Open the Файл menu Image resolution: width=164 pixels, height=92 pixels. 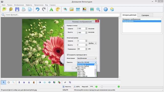4,5
